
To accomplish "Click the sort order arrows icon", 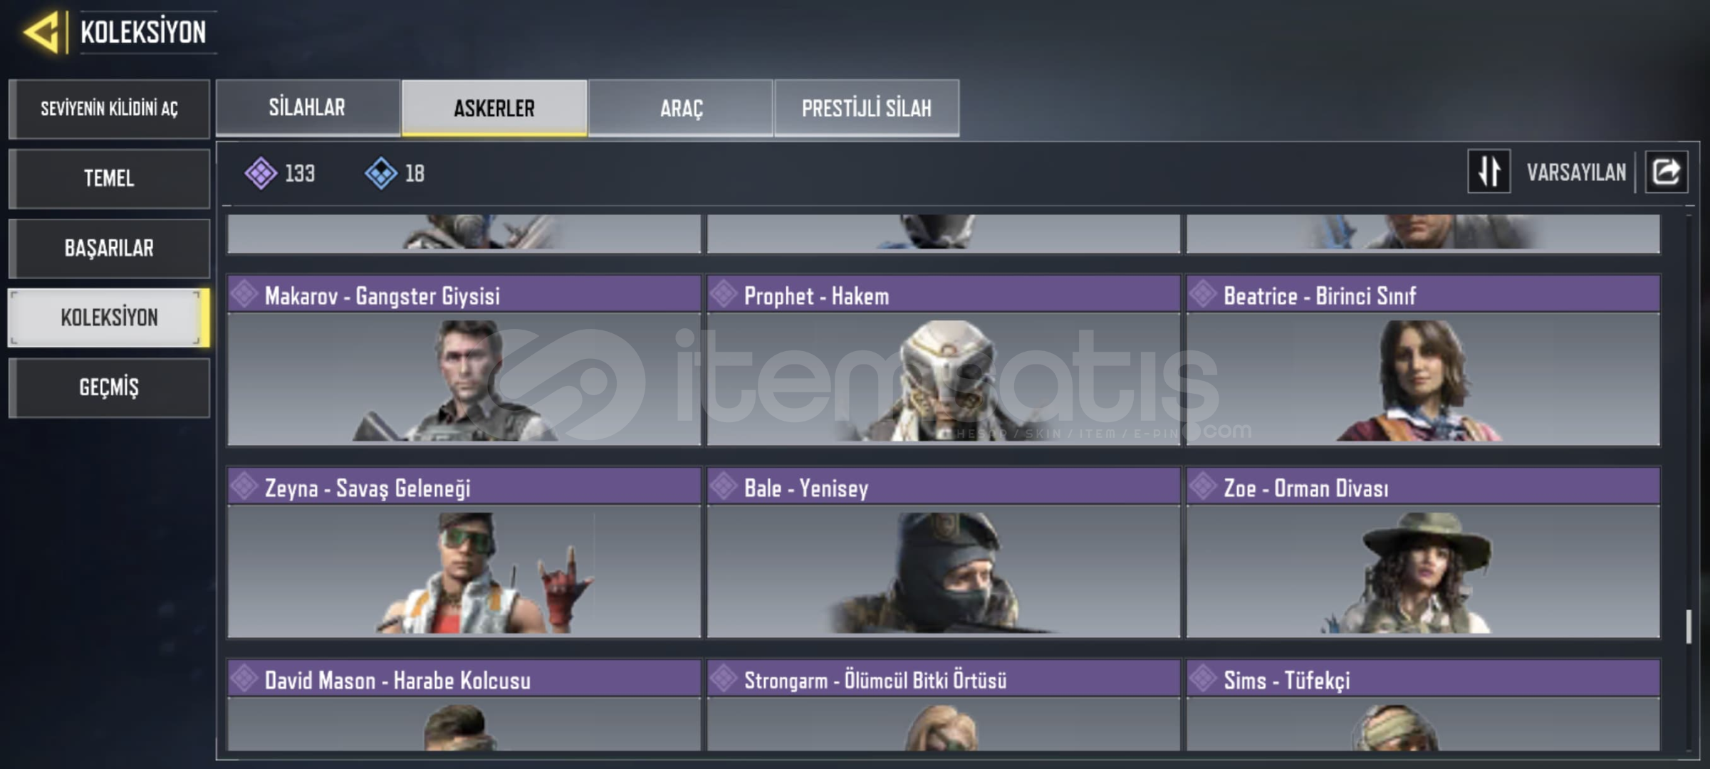I will 1489,172.
